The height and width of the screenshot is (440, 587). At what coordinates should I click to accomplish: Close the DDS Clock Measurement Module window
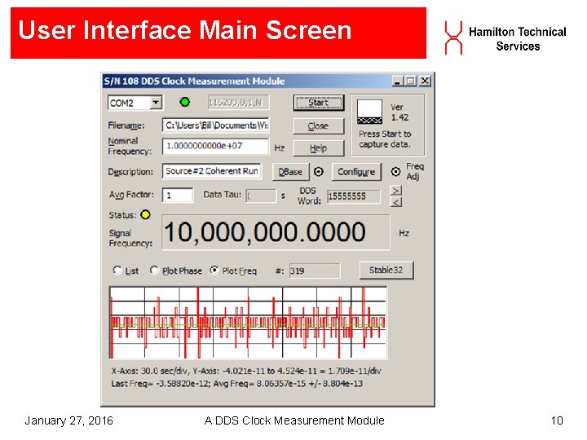(x=425, y=81)
